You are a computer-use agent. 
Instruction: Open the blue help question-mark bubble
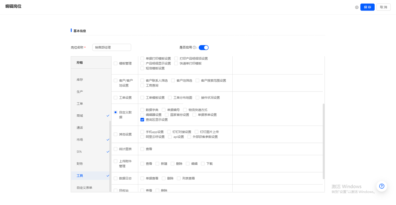click(382, 186)
